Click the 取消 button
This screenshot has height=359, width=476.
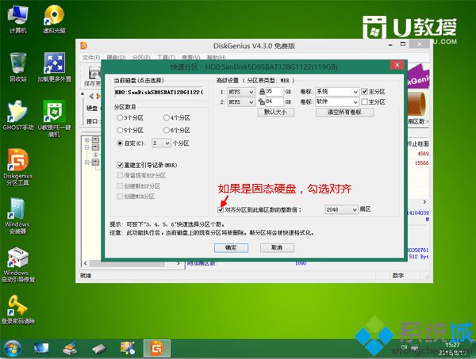[x=277, y=248]
